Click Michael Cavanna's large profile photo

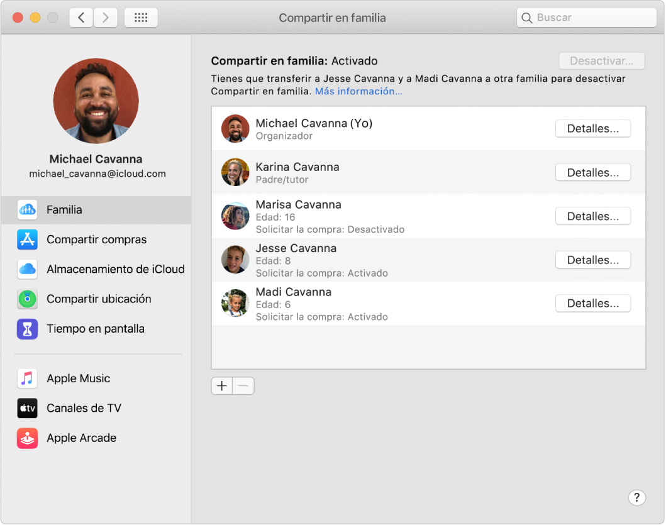[96, 101]
